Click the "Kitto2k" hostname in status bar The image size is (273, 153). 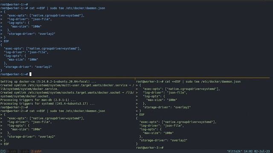[234, 151]
